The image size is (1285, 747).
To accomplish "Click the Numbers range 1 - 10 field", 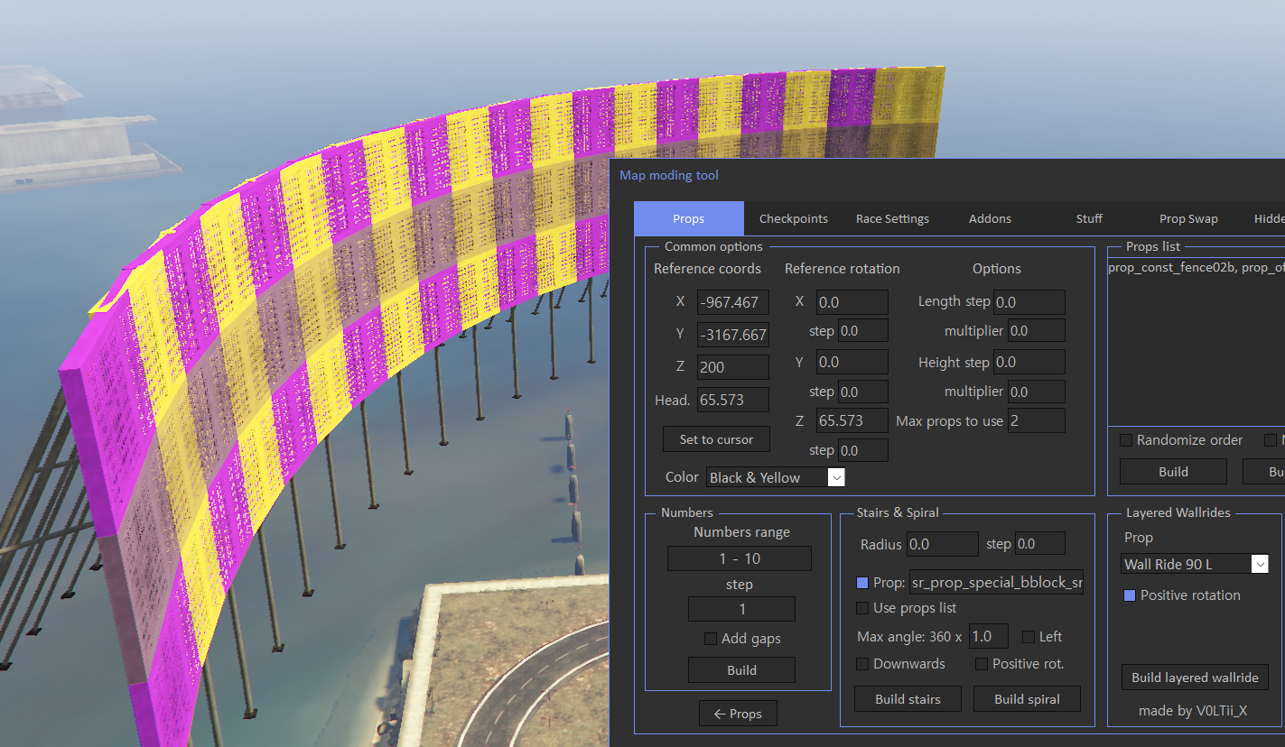I will click(740, 558).
